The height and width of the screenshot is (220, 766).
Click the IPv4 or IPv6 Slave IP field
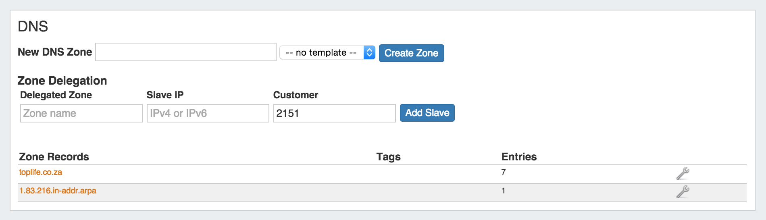208,113
